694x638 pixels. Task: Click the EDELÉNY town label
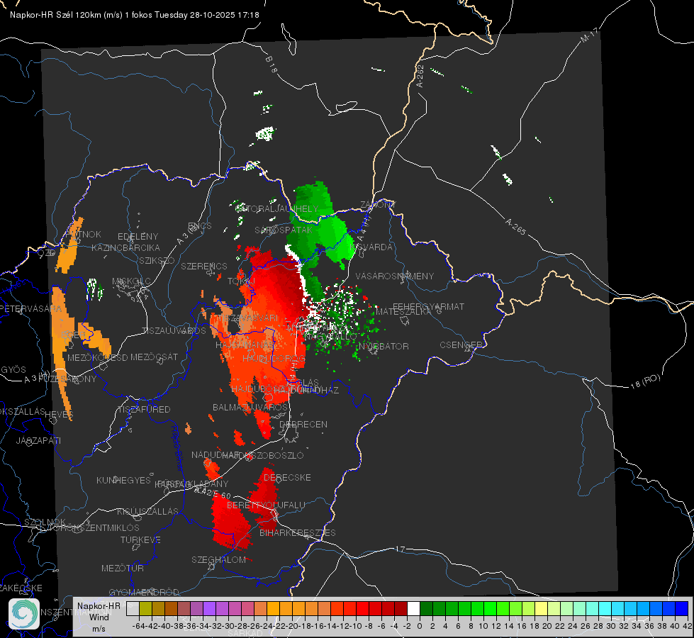coord(138,237)
